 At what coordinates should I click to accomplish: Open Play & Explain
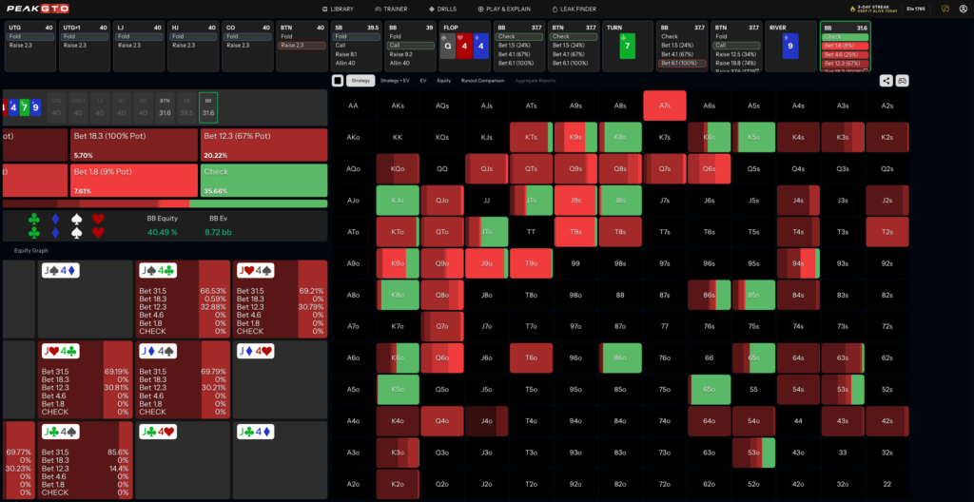pyautogui.click(x=504, y=10)
